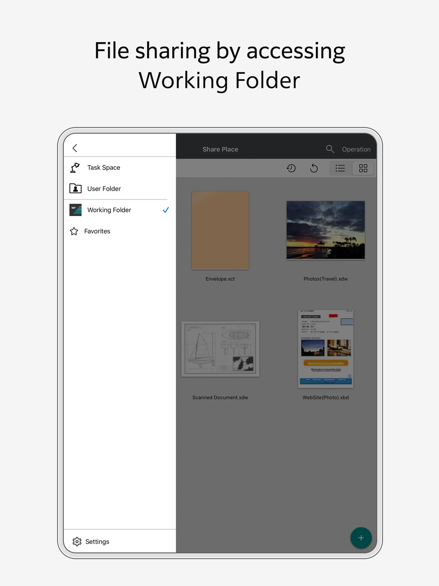Open the Photos(Travel).xdw sunset thumbnail
This screenshot has width=439, height=586.
326,230
